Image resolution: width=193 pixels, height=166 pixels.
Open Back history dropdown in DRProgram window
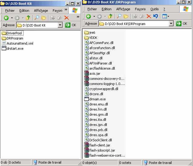tap(94, 17)
